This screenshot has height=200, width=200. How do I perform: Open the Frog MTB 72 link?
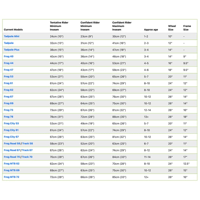11,177
